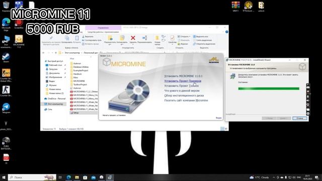Click the red record button on recorder sidebar
This screenshot has height=181, width=322.
[x=308, y=92]
